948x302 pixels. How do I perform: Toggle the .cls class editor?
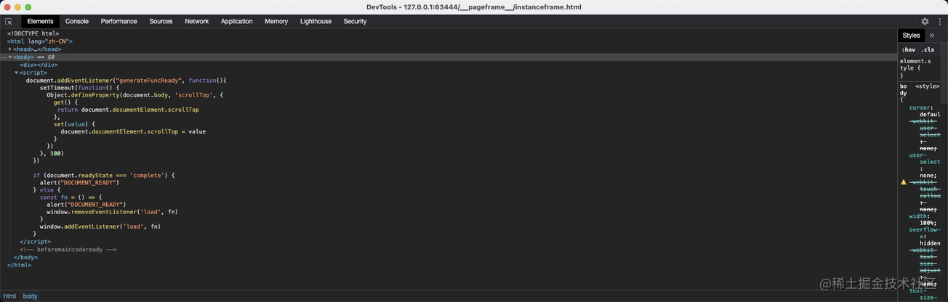928,50
